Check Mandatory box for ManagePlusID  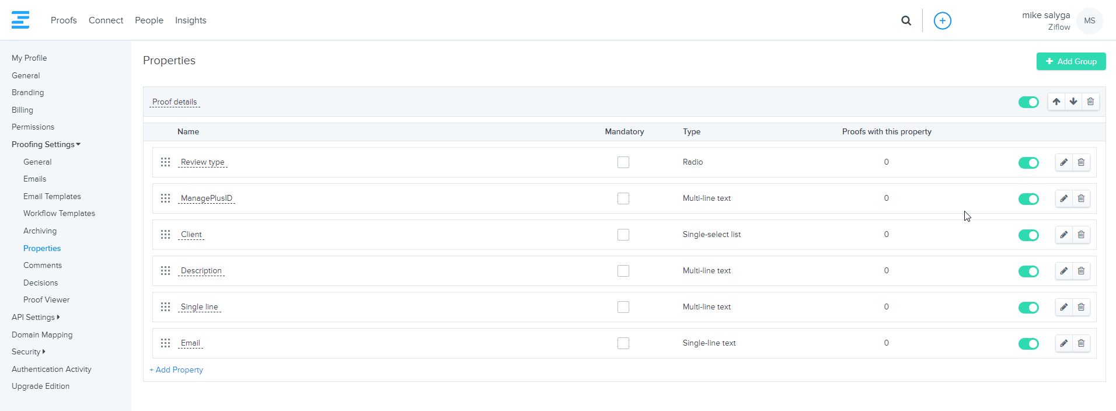(x=623, y=198)
